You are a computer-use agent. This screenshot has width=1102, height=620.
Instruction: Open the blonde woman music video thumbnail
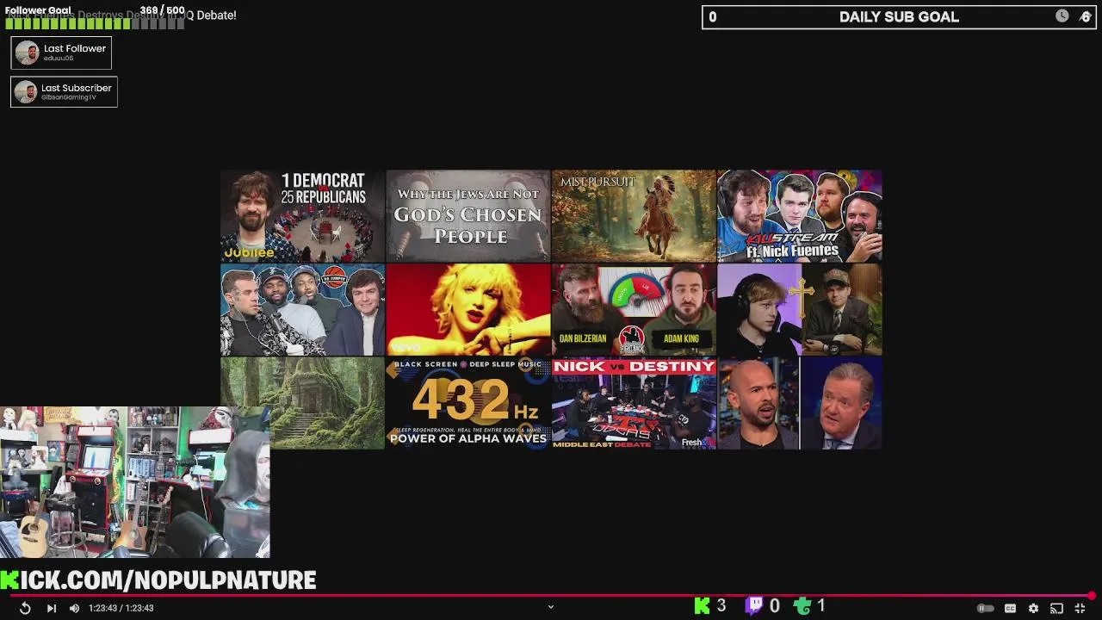[467, 309]
